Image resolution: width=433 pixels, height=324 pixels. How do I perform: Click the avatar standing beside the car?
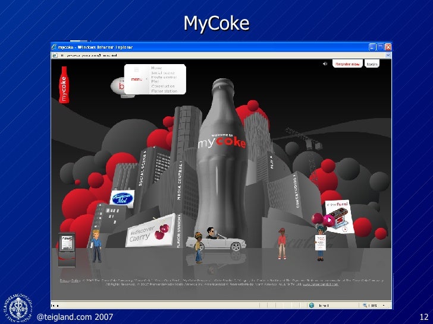click(199, 247)
